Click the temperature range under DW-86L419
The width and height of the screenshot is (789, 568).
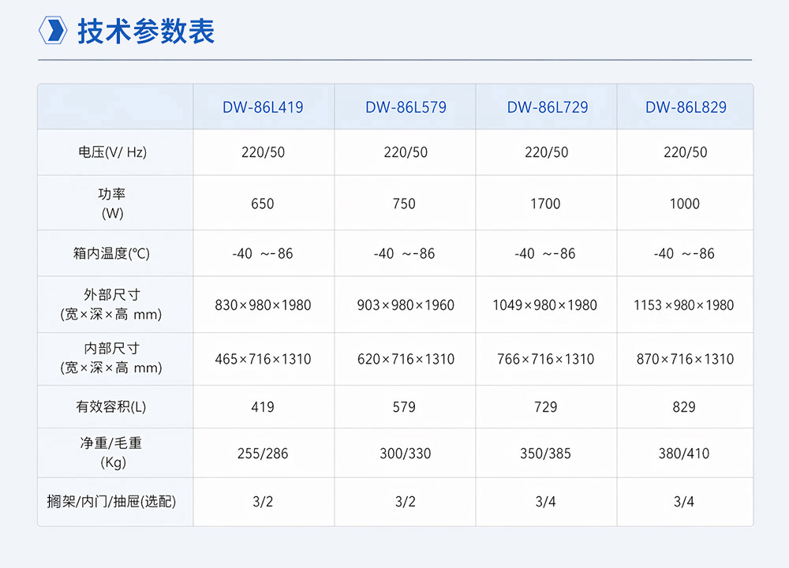[262, 253]
